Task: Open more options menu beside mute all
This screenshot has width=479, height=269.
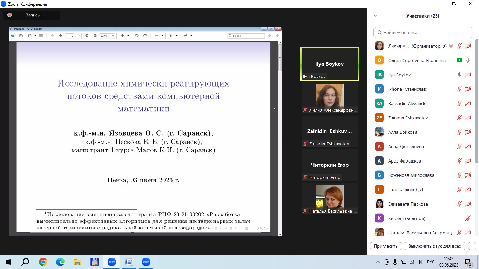Action: coord(472,246)
